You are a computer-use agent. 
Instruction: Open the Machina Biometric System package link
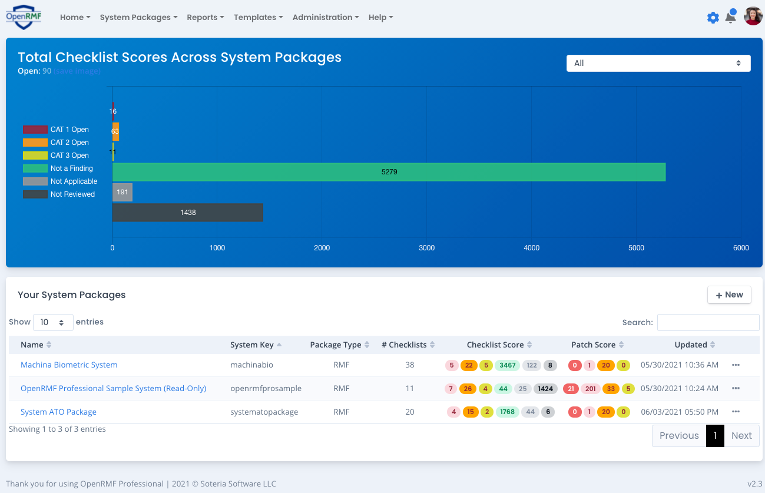(68, 365)
